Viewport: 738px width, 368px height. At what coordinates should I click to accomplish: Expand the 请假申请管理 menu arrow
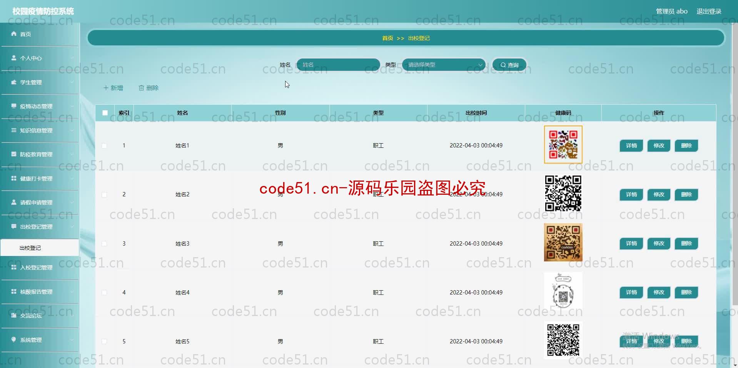coord(72,202)
